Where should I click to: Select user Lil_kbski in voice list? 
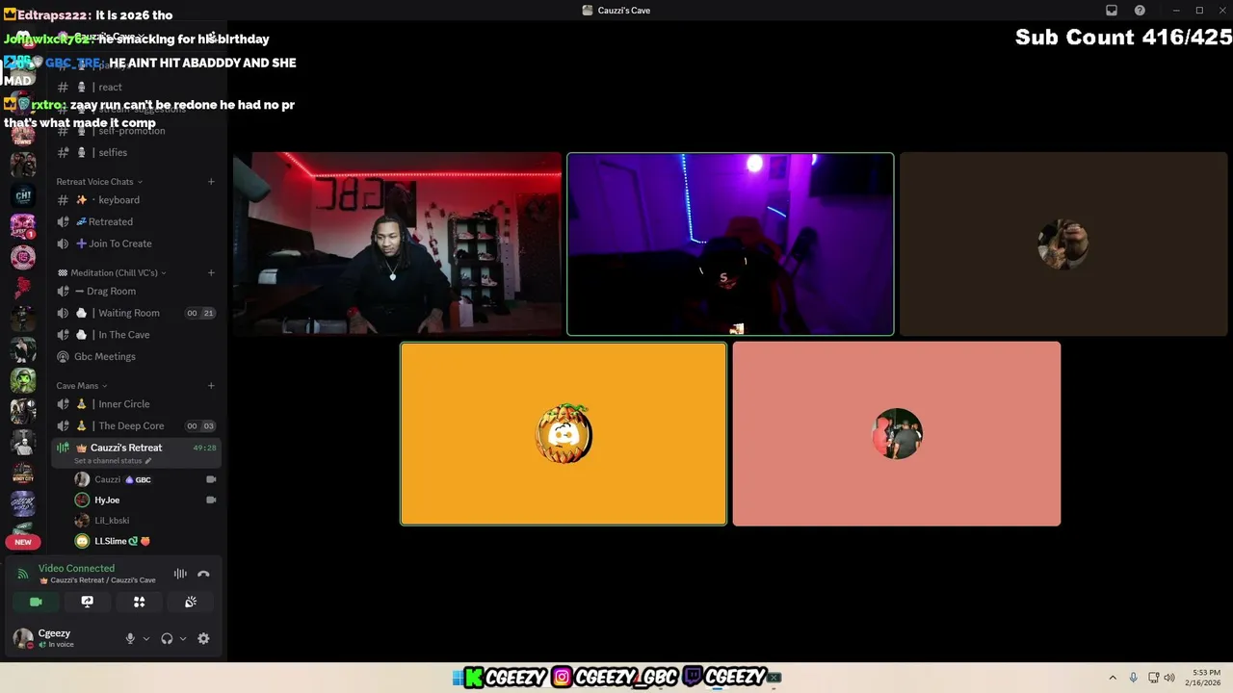point(112,521)
